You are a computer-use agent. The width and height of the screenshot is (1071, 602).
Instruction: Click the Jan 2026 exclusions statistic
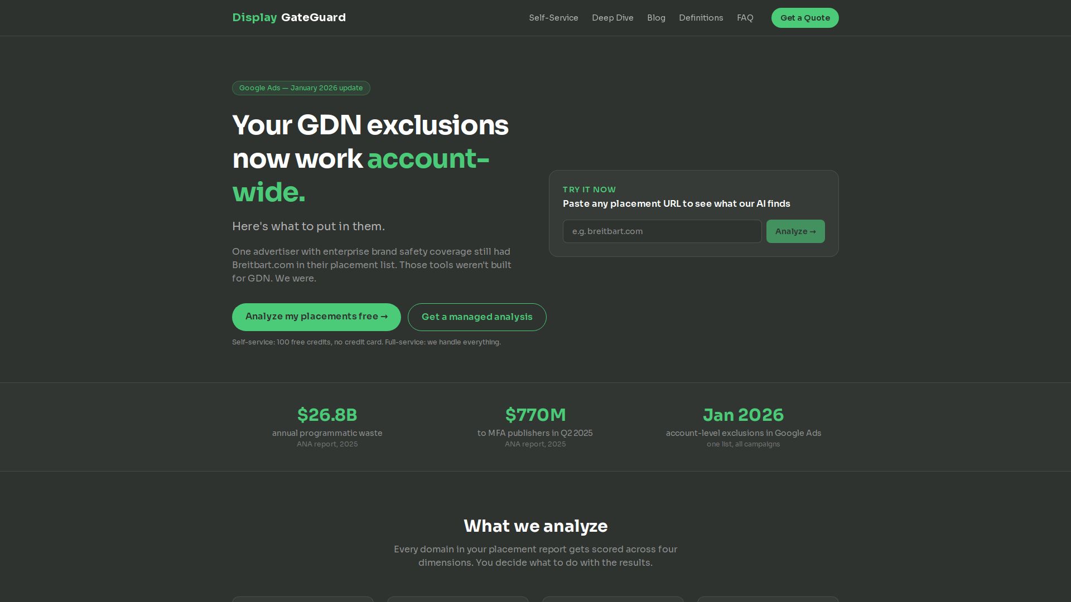743,415
